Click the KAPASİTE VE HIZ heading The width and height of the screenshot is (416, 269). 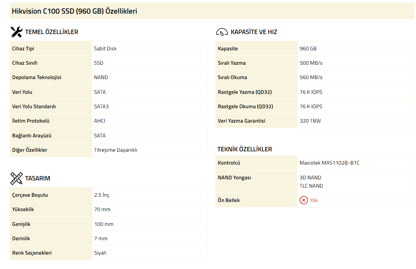[254, 32]
